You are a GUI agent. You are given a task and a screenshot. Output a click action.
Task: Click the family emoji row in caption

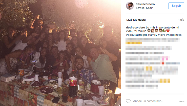coord(158,31)
